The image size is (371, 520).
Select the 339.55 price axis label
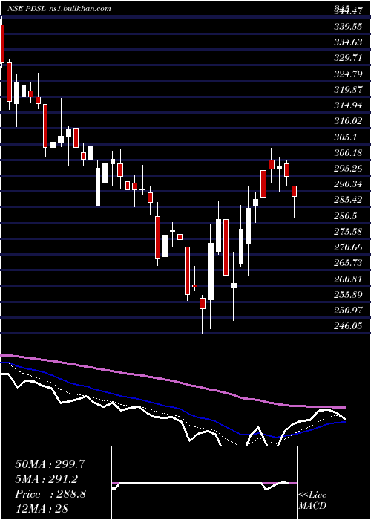tap(348, 27)
